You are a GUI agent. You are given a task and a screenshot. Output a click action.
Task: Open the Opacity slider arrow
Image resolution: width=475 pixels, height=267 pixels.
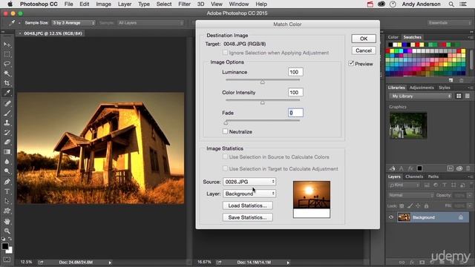tap(469, 195)
